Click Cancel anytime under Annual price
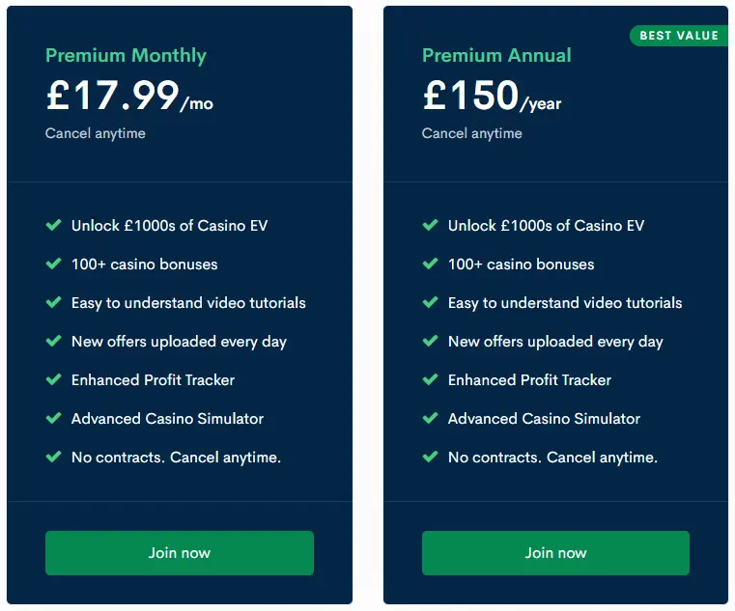 (472, 133)
